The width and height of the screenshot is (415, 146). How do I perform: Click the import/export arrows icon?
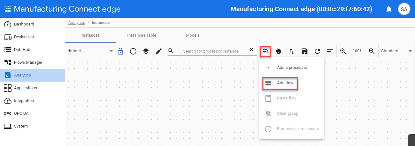[x=292, y=51]
